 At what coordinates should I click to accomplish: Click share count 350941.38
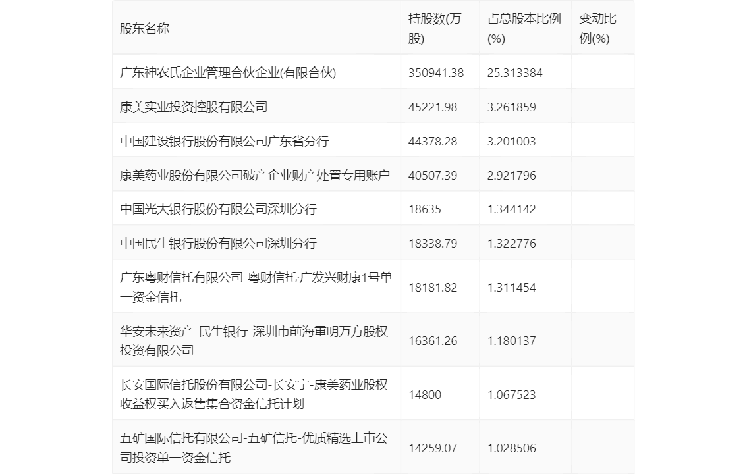pyautogui.click(x=436, y=73)
